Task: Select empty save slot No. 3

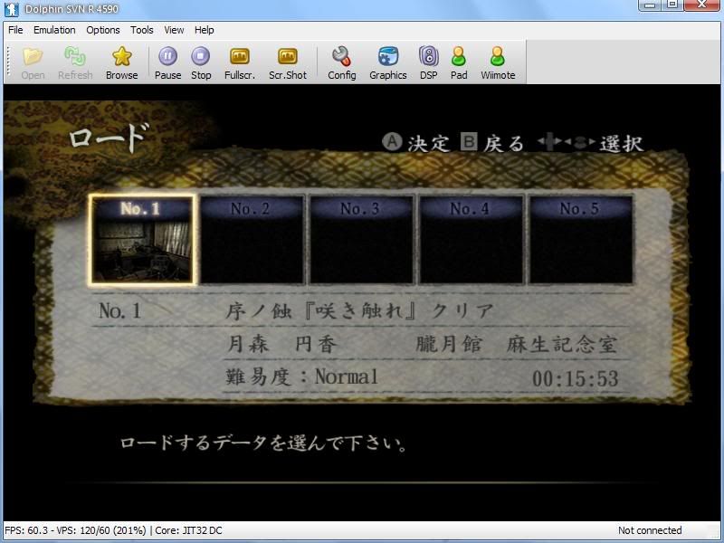Action: 361,239
